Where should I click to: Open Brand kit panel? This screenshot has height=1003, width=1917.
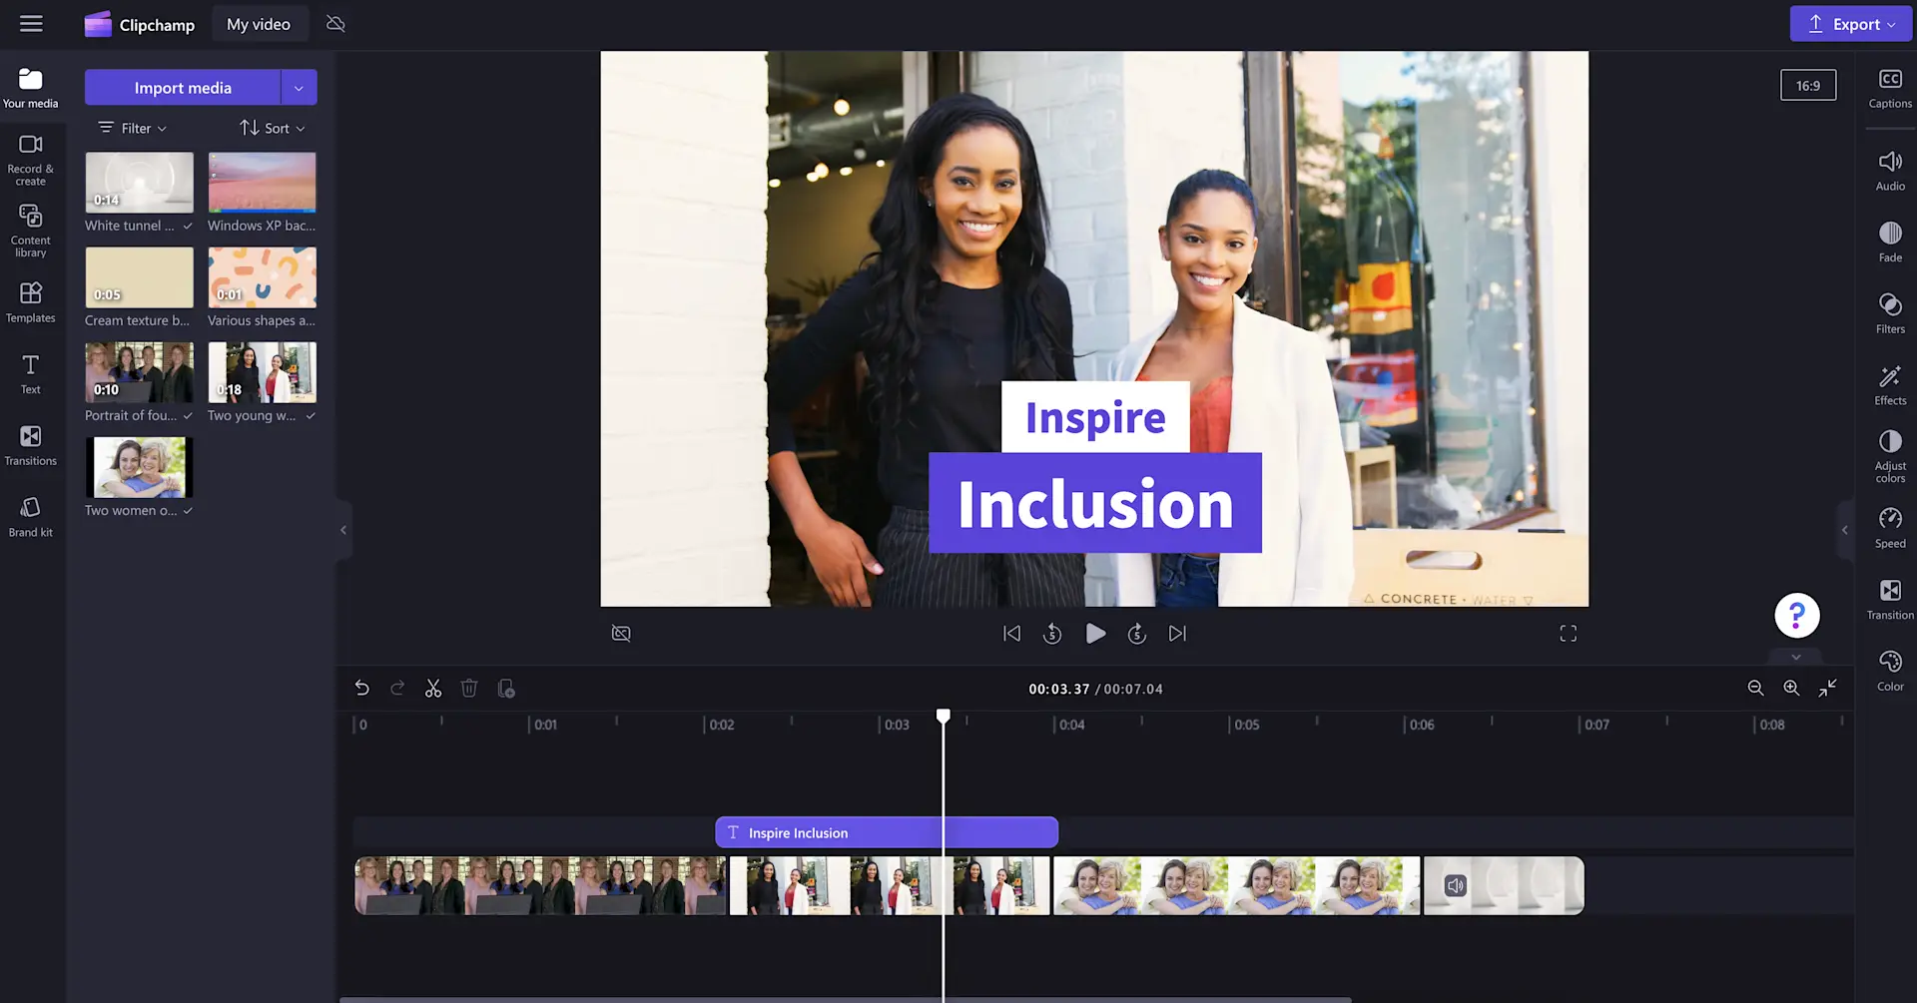click(31, 517)
